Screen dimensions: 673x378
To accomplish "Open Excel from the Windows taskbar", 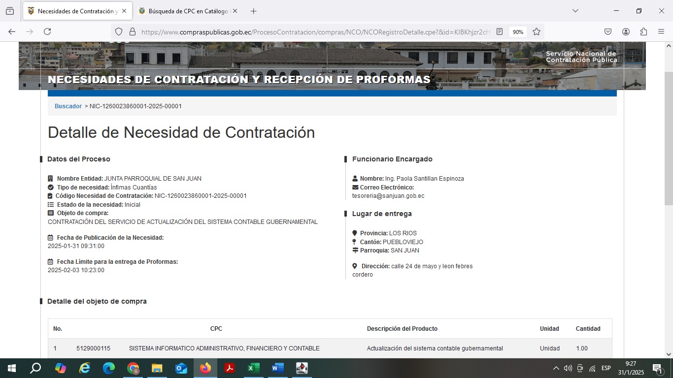I will (x=253, y=368).
